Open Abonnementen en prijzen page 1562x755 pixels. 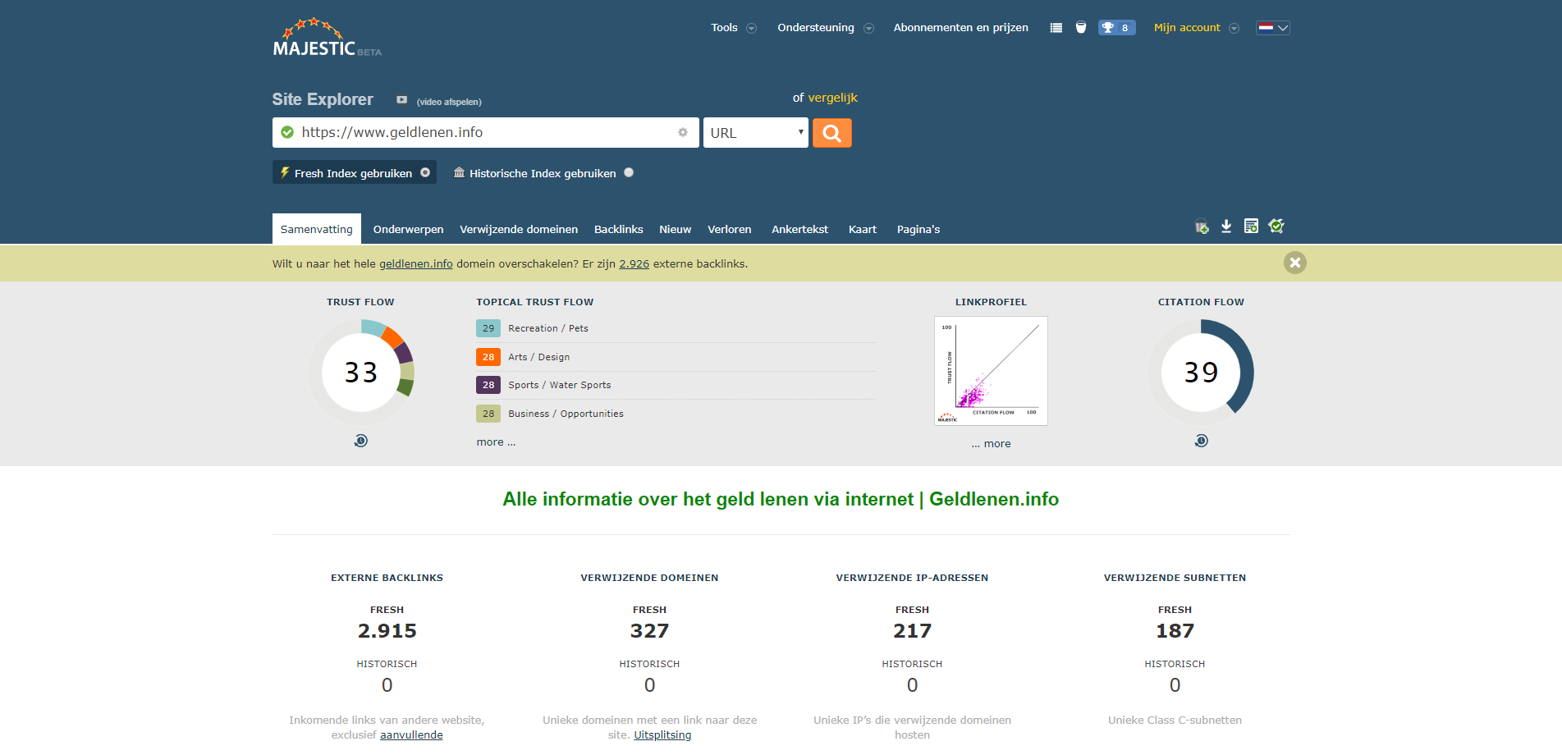961,28
